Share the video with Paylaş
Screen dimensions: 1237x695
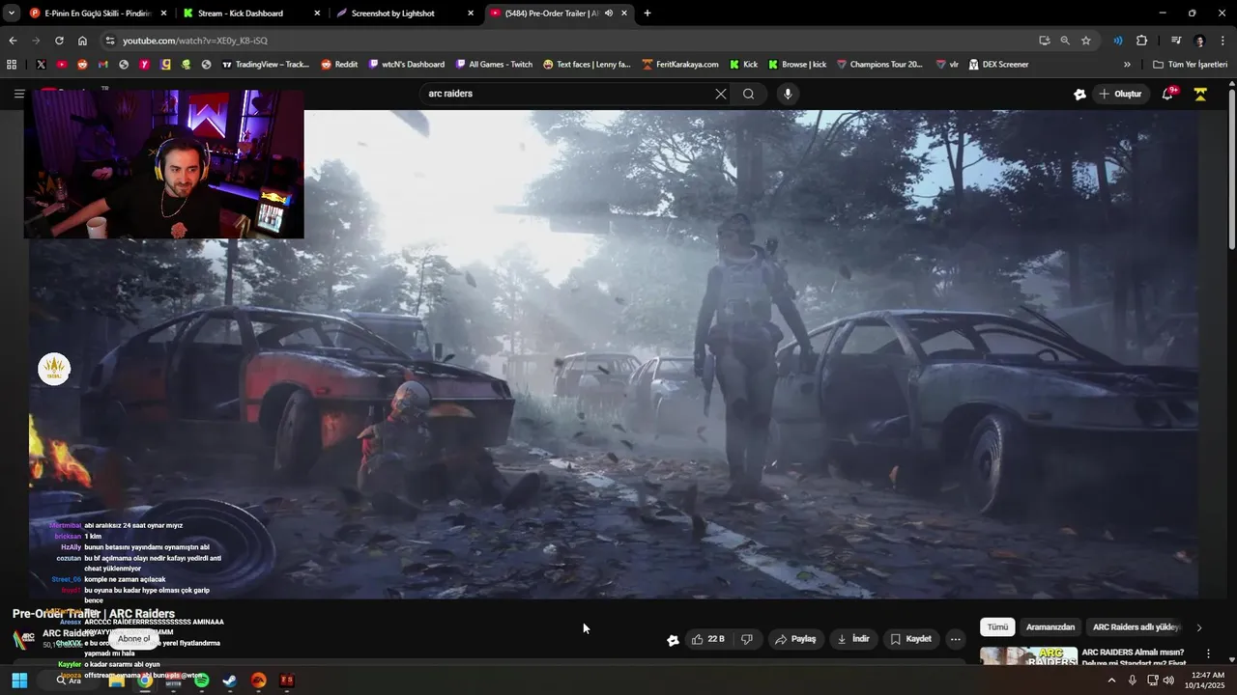coord(795,639)
